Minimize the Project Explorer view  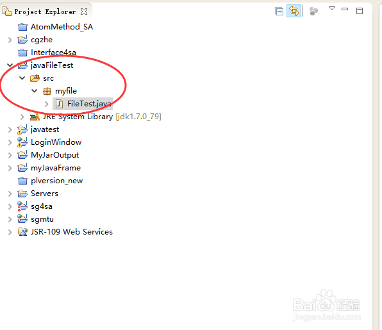pos(345,9)
